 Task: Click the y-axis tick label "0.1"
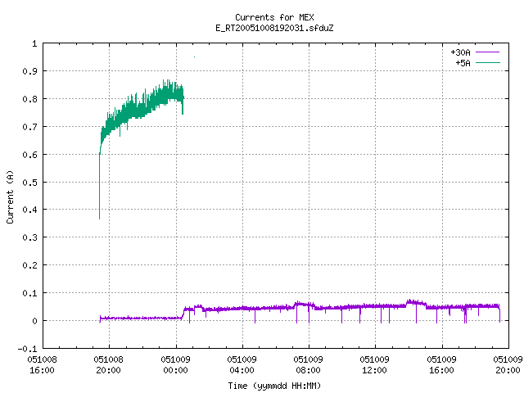(x=29, y=293)
